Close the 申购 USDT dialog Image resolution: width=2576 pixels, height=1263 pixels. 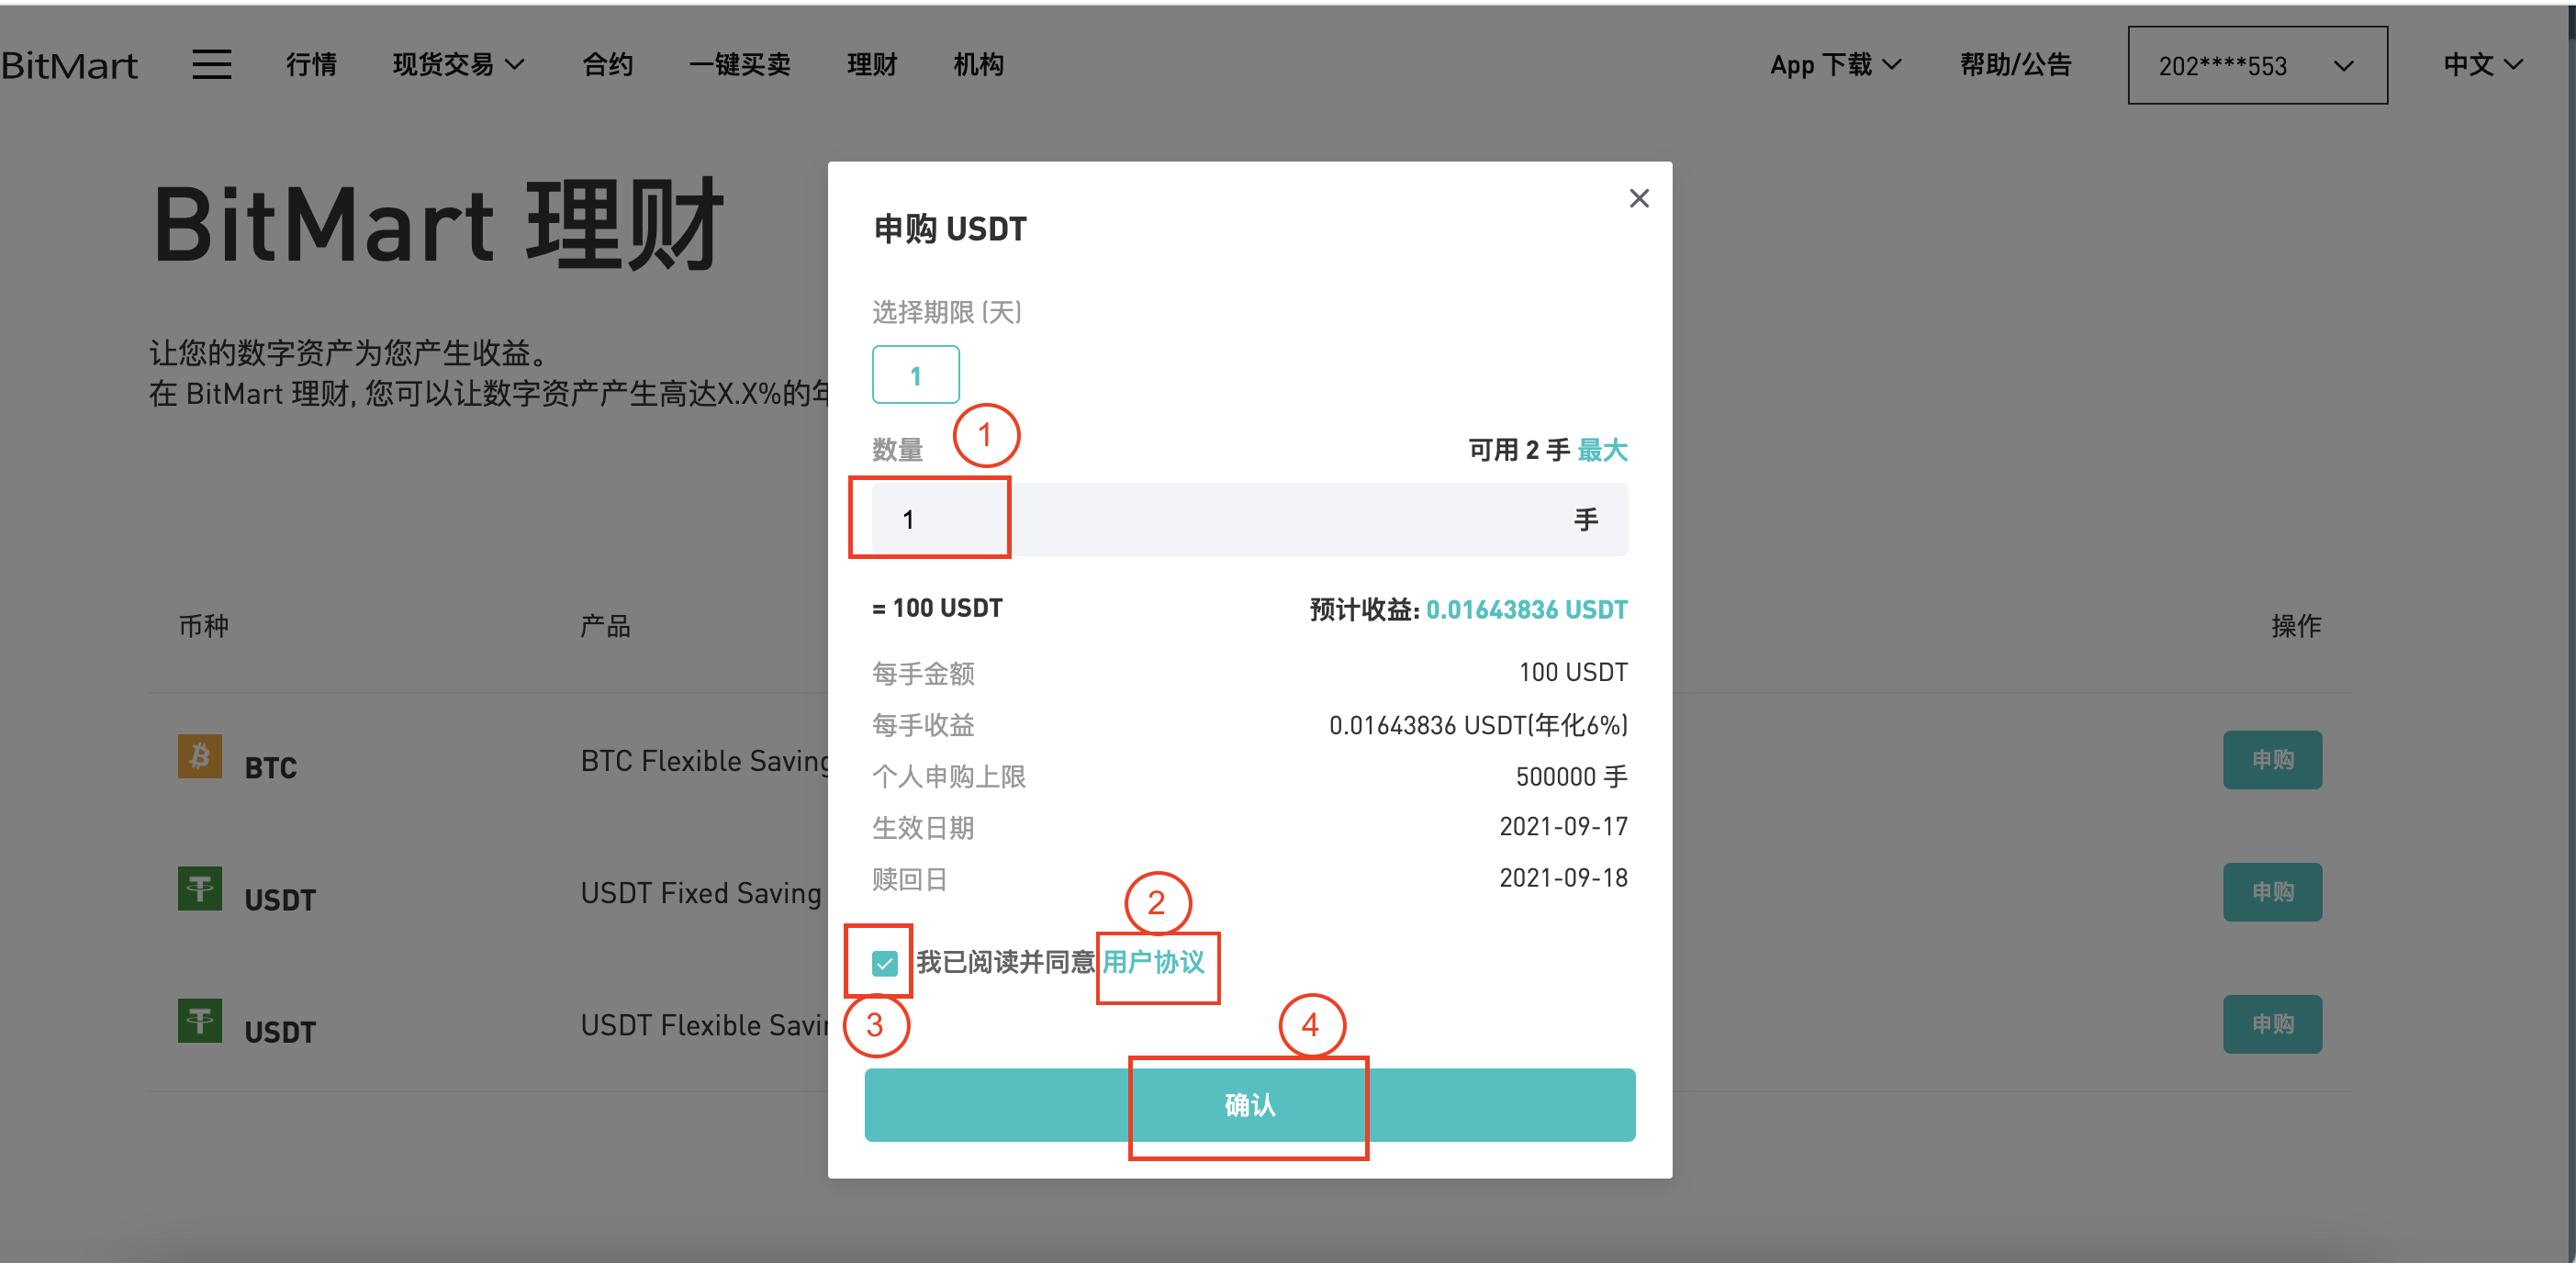click(1638, 199)
